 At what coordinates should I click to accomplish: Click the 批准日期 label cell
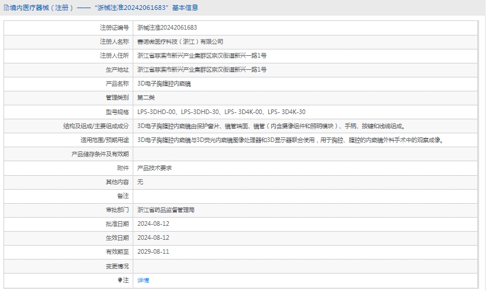click(117, 223)
